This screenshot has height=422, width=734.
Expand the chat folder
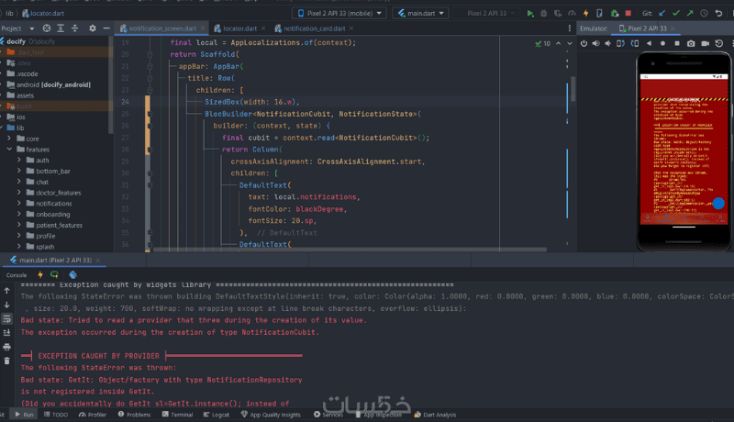[x=19, y=182]
